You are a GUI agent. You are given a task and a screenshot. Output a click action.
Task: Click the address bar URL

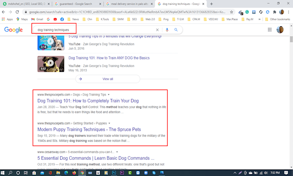pos(127,12)
